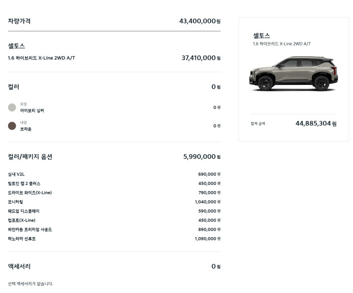Select the 파노라마 선루프 option
Viewport: 353px width, 293px height.
(x=114, y=239)
